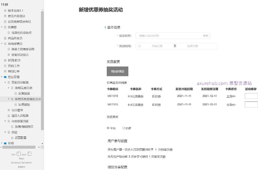Click the 新增优惠券抽奖活动 page title

tap(101, 10)
